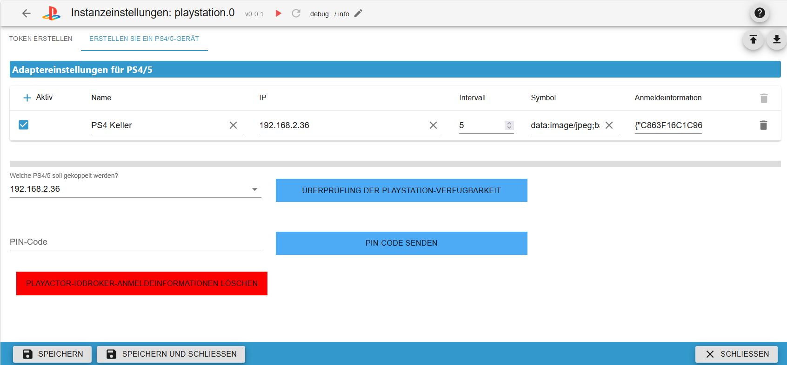Viewport: 787px width, 365px height.
Task: Adjust the Intervall spinner arrows
Action: point(509,125)
